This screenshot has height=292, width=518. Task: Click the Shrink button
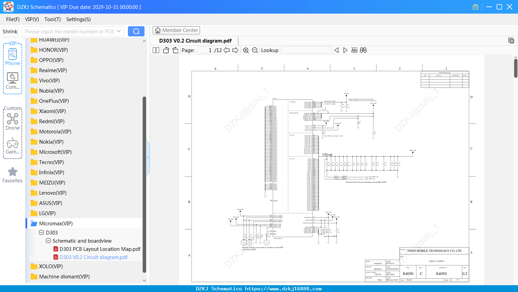(x=10, y=31)
